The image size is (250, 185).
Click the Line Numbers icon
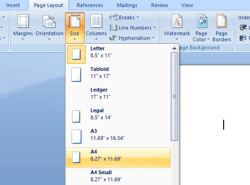coord(113,28)
